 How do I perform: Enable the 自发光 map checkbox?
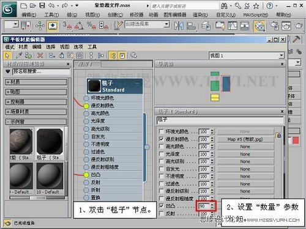(x=162, y=169)
